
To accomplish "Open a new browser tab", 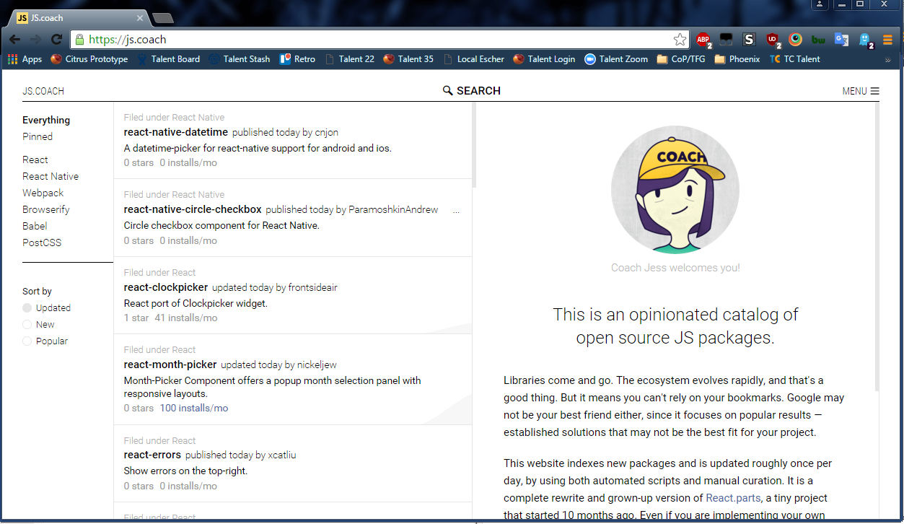I will [162, 17].
